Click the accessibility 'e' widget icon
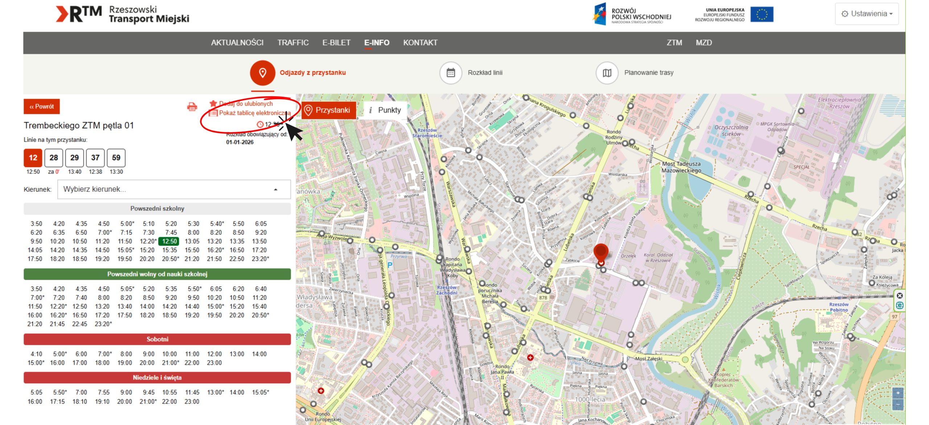The height and width of the screenshot is (425, 929). (x=900, y=305)
